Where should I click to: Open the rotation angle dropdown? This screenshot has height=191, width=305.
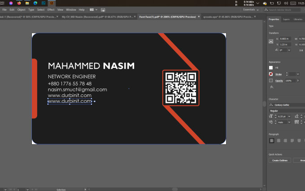tap(289, 50)
